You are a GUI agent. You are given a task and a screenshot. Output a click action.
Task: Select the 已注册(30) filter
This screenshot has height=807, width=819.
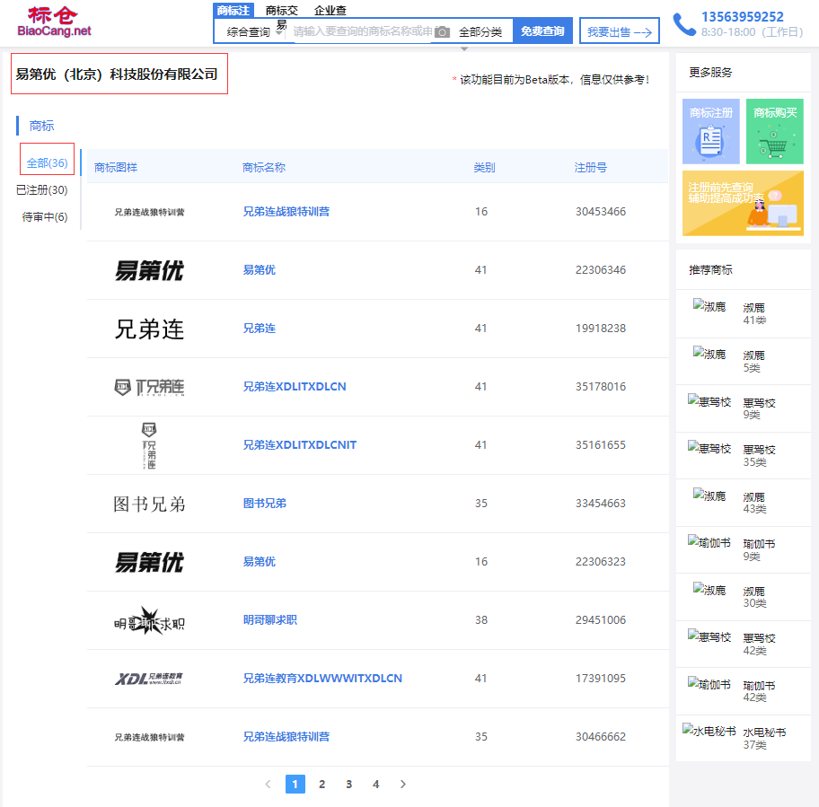(x=42, y=190)
